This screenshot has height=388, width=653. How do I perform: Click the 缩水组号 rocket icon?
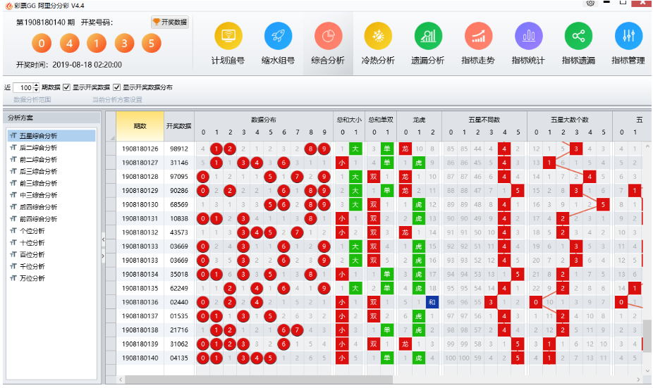pos(278,36)
